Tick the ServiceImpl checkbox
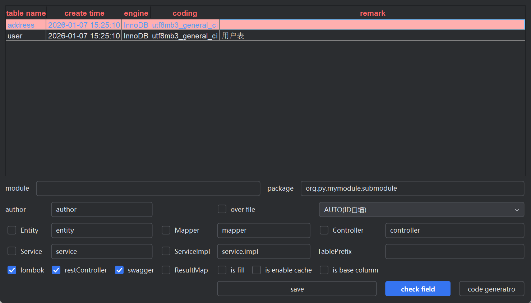Viewport: 531px width, 303px height. coord(166,251)
